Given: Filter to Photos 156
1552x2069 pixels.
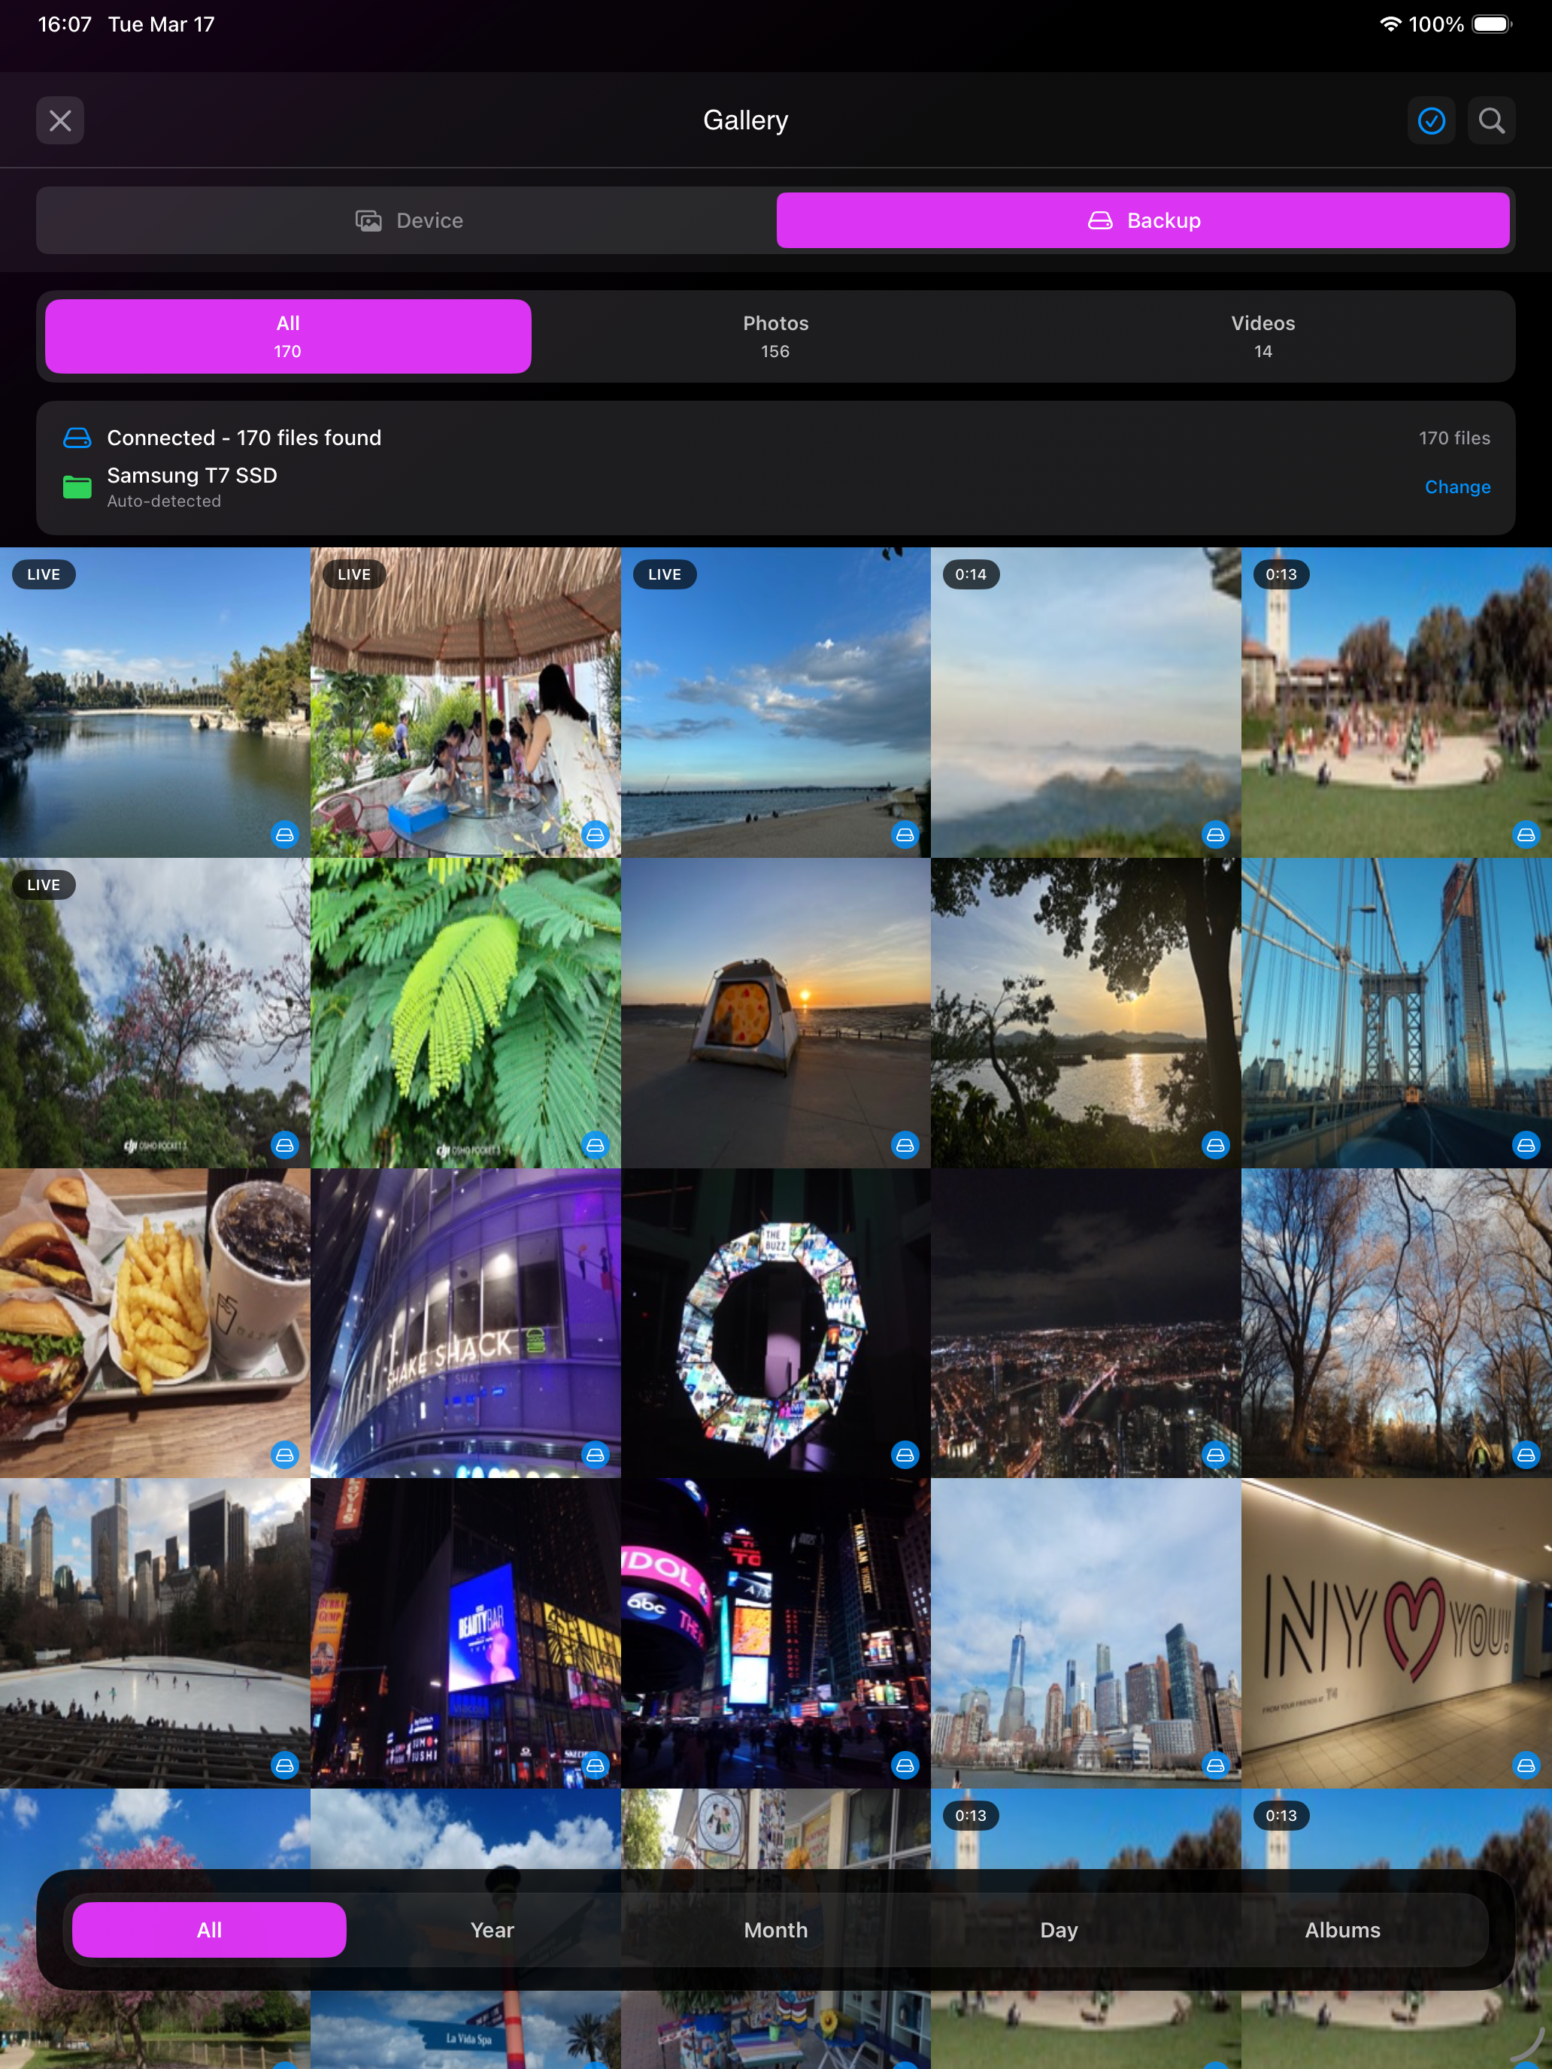Looking at the screenshot, I should [x=774, y=336].
